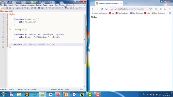Viewport: 173px width, 97px height.
Task: Open a new Firefox tab with plus button
Action: click(x=126, y=4)
